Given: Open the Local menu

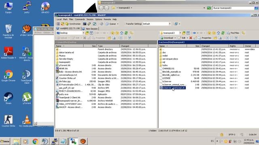Looking at the screenshot, I should [59, 19].
